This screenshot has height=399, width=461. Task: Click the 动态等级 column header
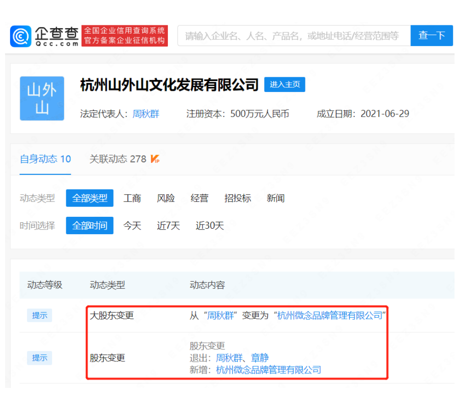(45, 285)
